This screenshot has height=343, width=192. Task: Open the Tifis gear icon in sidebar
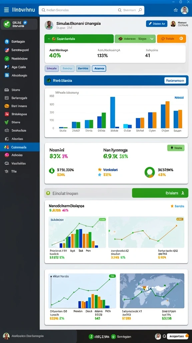pyautogui.click(x=7, y=171)
